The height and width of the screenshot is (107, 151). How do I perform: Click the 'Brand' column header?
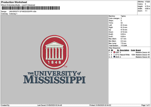(x=138, y=50)
